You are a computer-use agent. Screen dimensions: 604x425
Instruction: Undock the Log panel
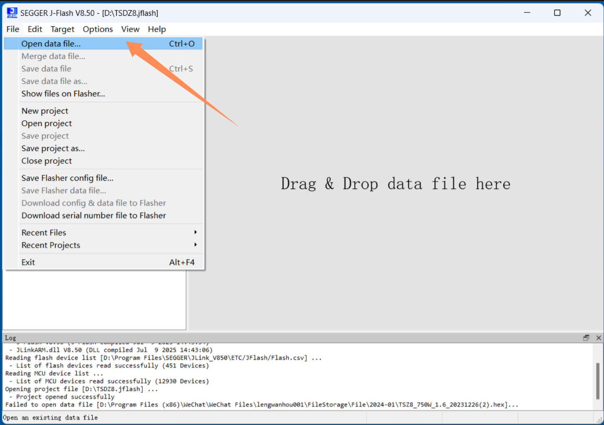tap(586, 338)
